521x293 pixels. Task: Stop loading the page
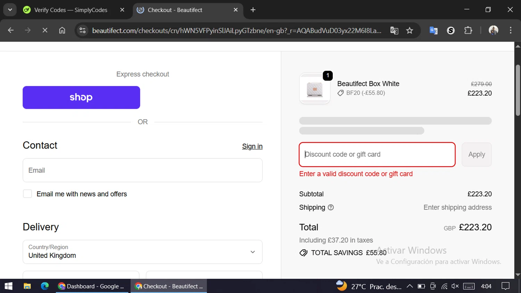pos(45,30)
